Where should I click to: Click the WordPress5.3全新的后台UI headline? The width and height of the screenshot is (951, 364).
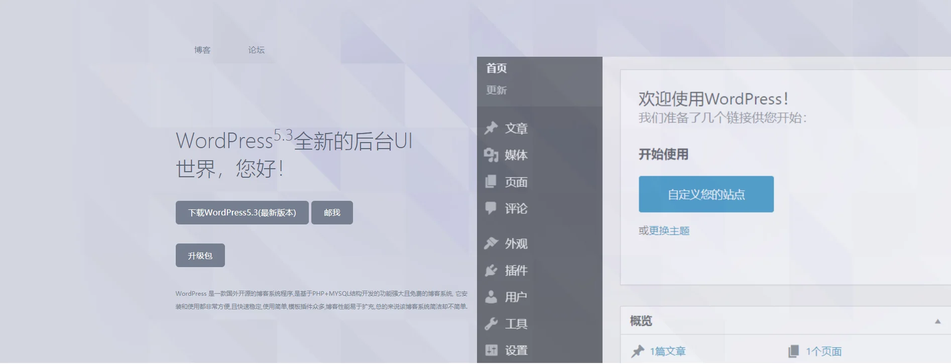(294, 140)
